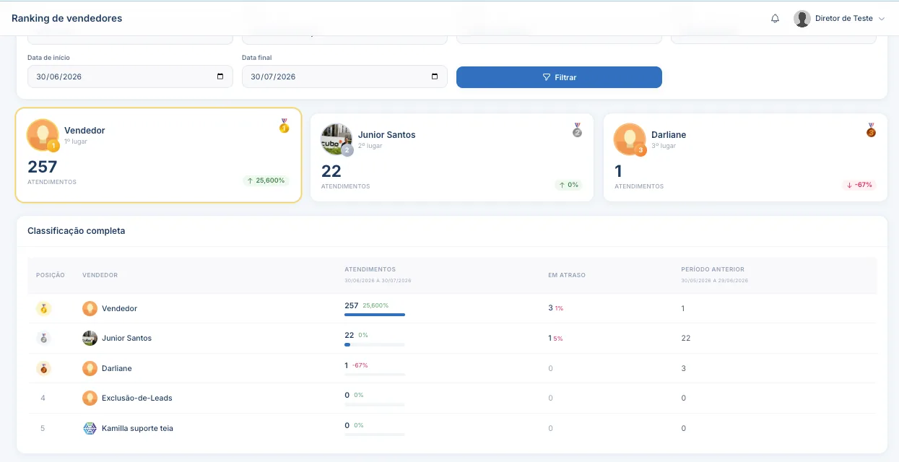Click the Filtrar button
The height and width of the screenshot is (462, 899).
pos(559,77)
